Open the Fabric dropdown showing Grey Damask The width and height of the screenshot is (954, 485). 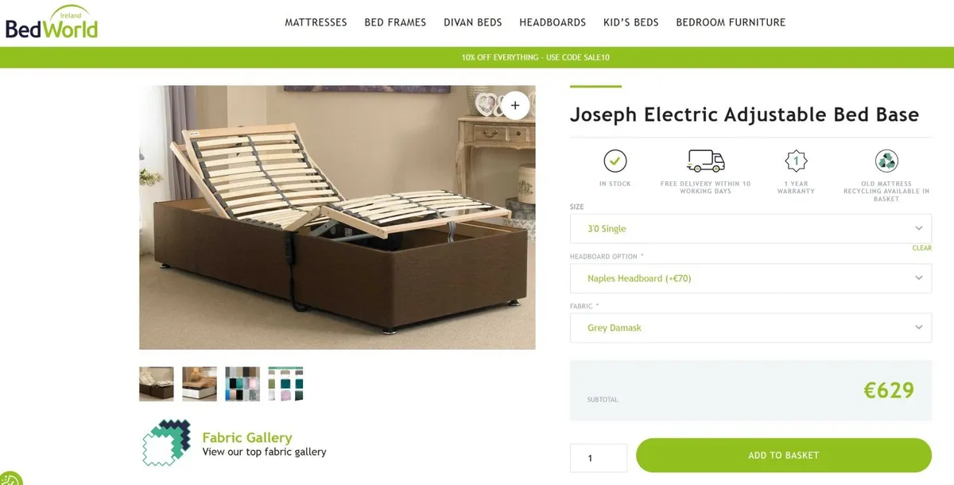[750, 327]
